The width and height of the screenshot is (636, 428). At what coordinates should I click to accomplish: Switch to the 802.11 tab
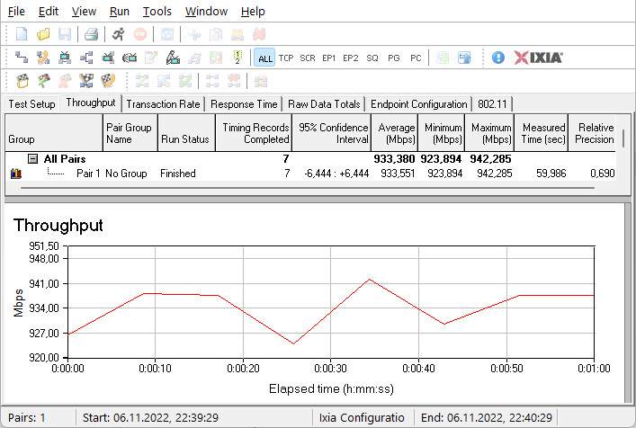492,104
